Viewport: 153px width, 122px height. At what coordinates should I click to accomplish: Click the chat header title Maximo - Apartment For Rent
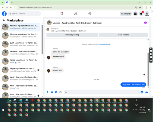tap(77, 23)
